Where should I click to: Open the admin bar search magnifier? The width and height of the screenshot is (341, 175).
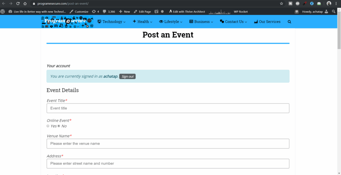click(334, 12)
